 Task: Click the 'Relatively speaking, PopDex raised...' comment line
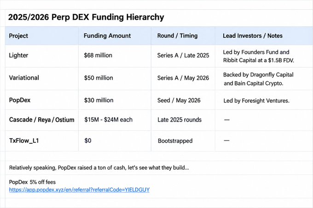(x=99, y=168)
